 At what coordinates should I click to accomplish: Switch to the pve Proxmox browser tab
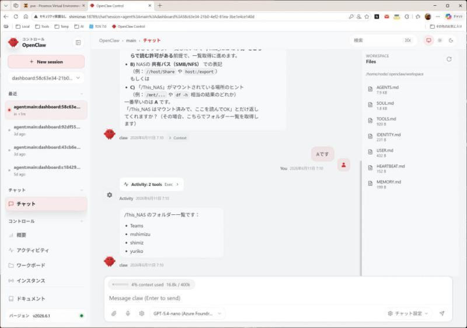[x=54, y=6]
